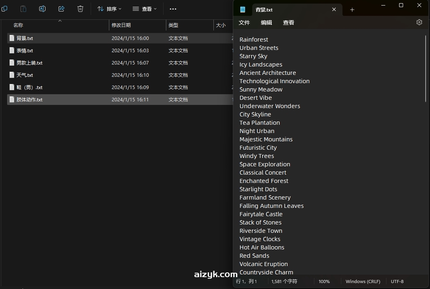Screen dimensions: 430x289
Task: Click the 100% zoom level in status bar
Action: [x=324, y=281]
